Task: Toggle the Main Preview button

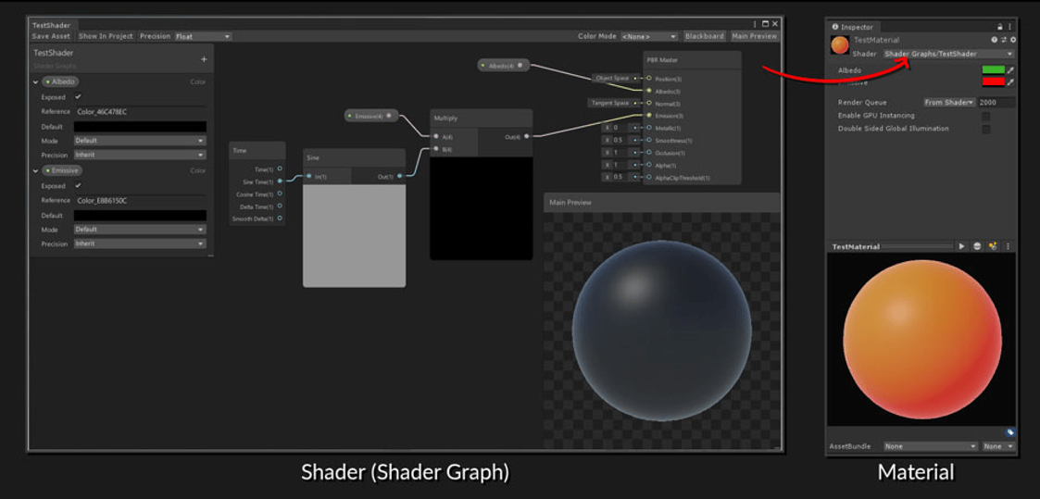Action: [754, 36]
